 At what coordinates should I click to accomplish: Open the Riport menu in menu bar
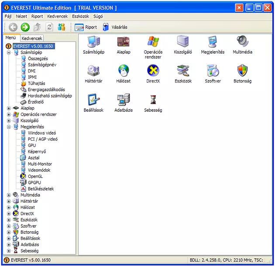coord(37,16)
